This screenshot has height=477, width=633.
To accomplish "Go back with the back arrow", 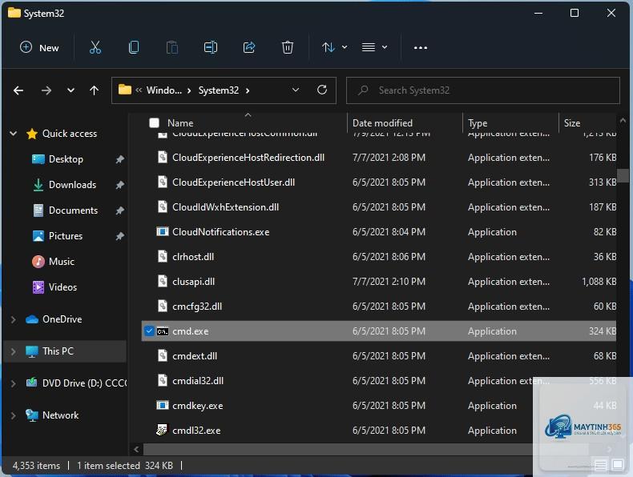I will pyautogui.click(x=18, y=90).
